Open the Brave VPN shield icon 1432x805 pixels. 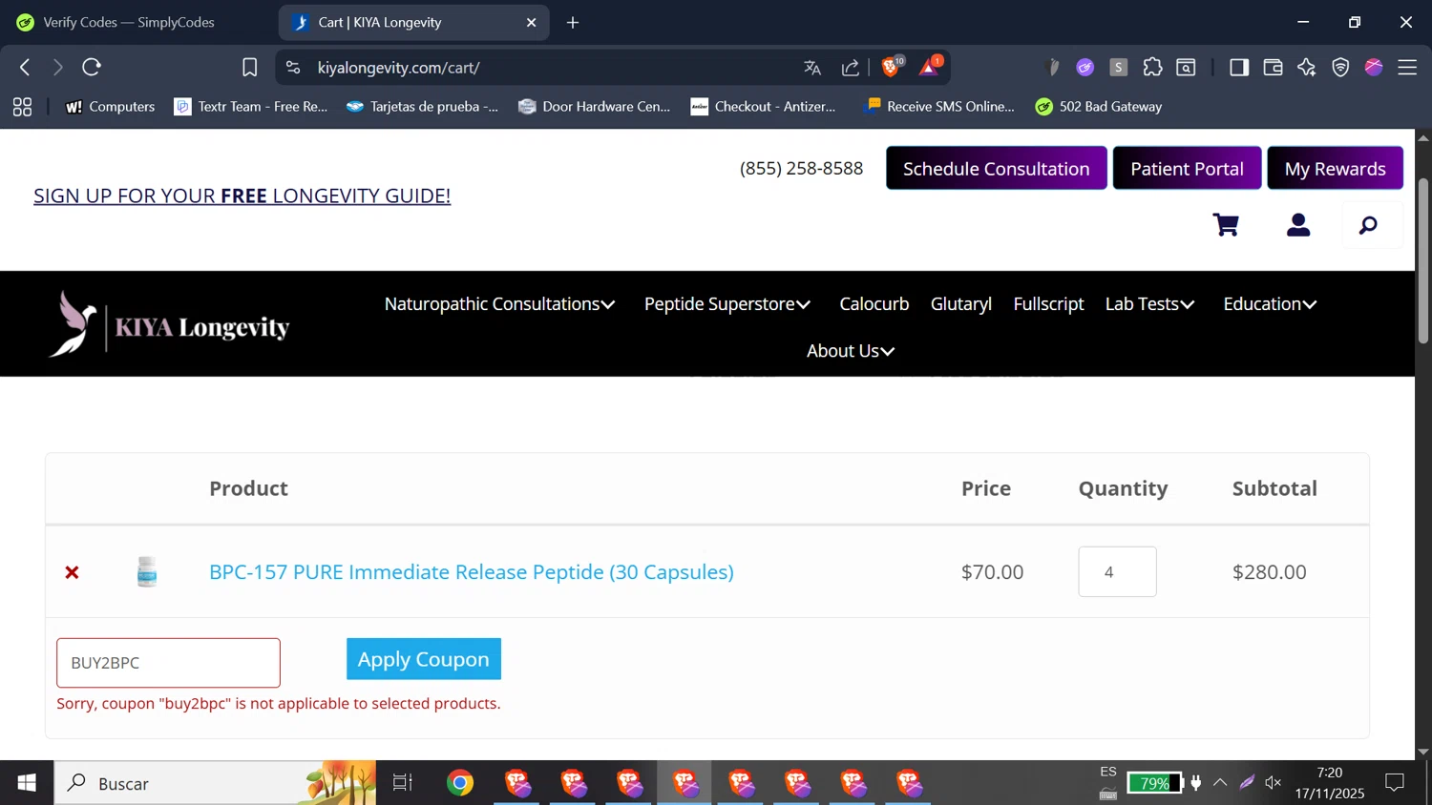pyautogui.click(x=1340, y=67)
